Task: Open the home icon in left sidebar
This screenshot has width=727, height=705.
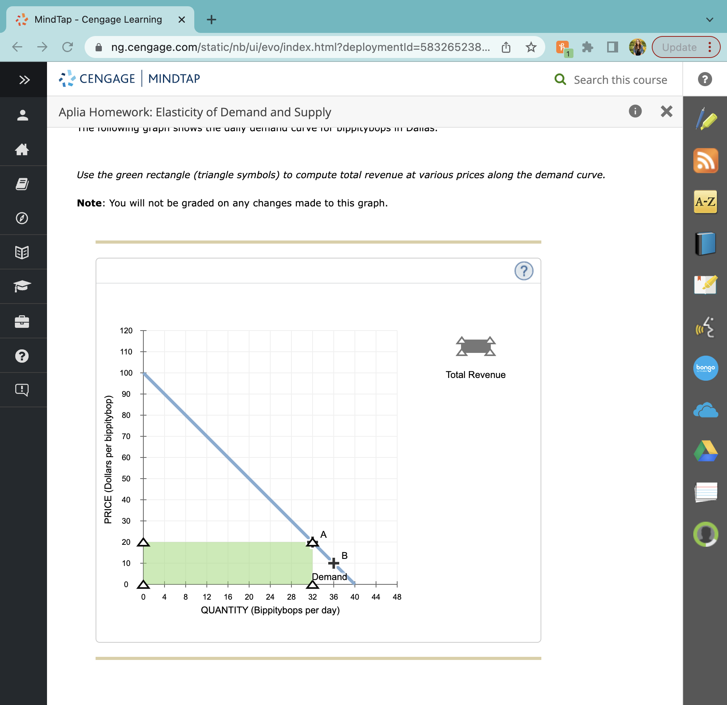Action: (23, 150)
